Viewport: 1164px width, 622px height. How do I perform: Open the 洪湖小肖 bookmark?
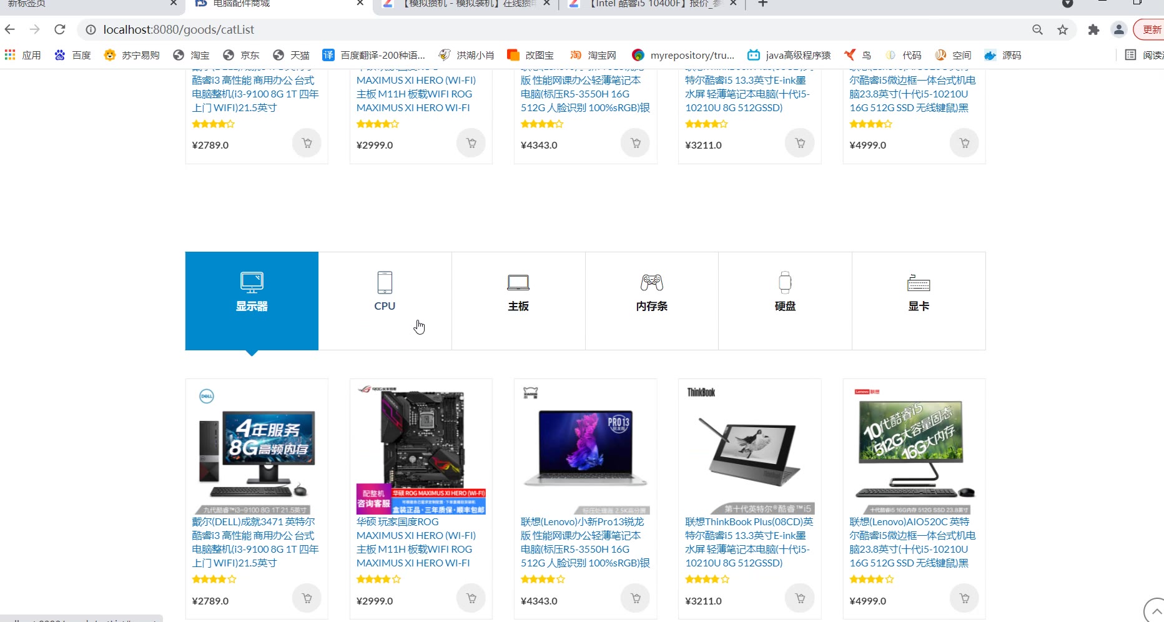[466, 55]
